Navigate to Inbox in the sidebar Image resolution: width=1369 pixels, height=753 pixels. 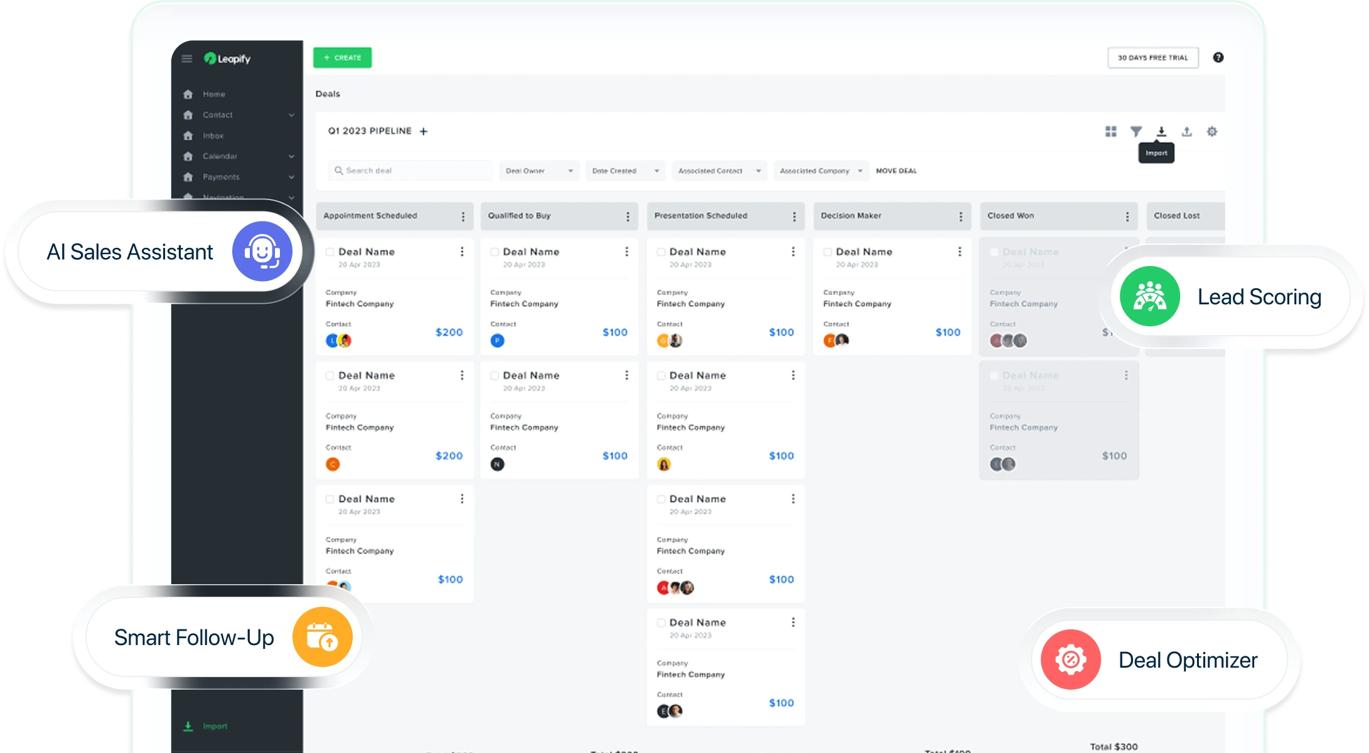pyautogui.click(x=213, y=136)
